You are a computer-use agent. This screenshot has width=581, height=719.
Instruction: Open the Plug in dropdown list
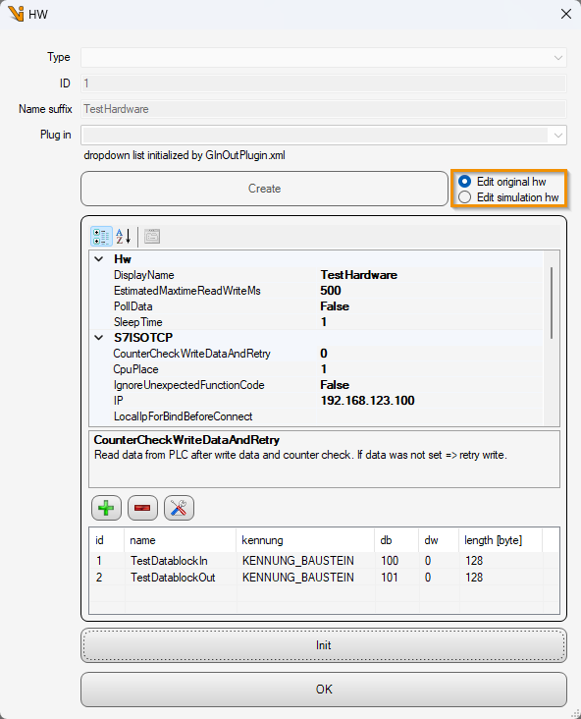(x=324, y=136)
